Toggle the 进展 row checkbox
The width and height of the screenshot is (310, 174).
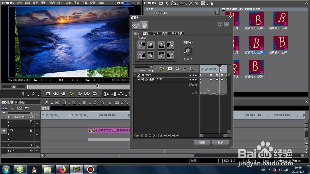(x=142, y=80)
